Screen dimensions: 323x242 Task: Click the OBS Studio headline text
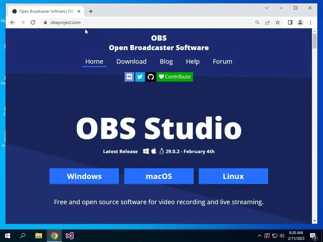(159, 129)
